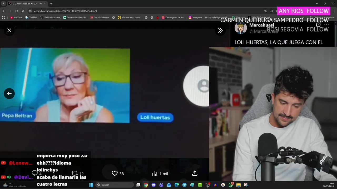Open Microsoft Teams from the taskbar
Viewport: 337px width, 189px height.
(161, 185)
